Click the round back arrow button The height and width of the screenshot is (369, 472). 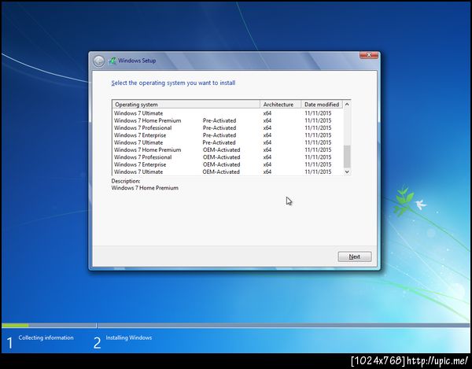tap(98, 61)
